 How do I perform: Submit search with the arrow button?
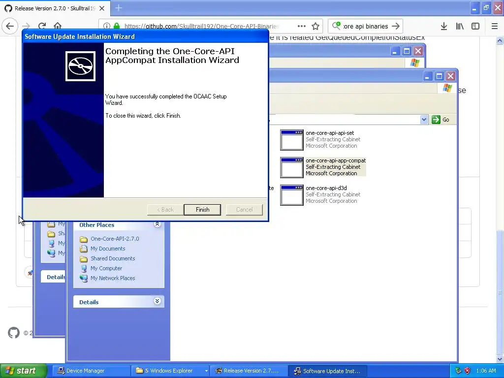click(x=396, y=27)
